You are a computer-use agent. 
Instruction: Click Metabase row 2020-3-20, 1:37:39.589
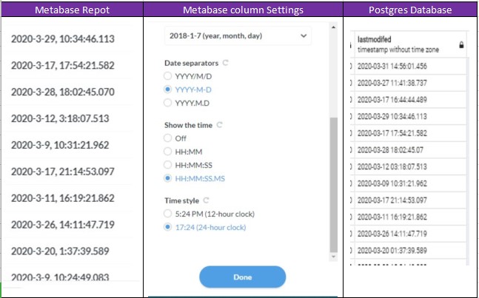60,251
